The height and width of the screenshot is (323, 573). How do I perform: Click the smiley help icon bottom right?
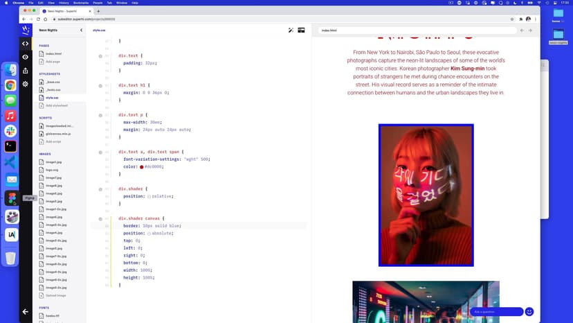point(529,312)
